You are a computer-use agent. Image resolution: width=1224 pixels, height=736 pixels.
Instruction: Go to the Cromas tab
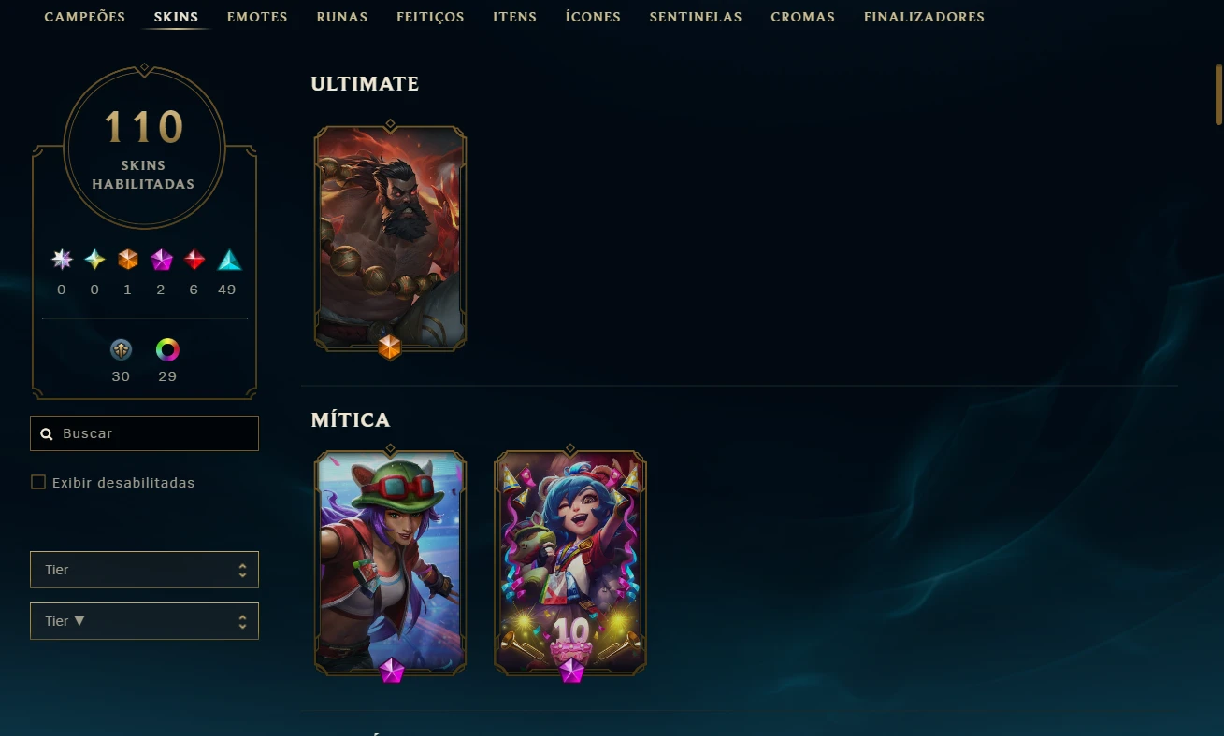click(803, 17)
